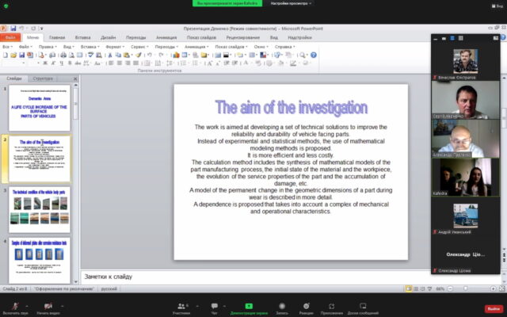
Task: Click the red Выйти leave button
Action: 494,309
